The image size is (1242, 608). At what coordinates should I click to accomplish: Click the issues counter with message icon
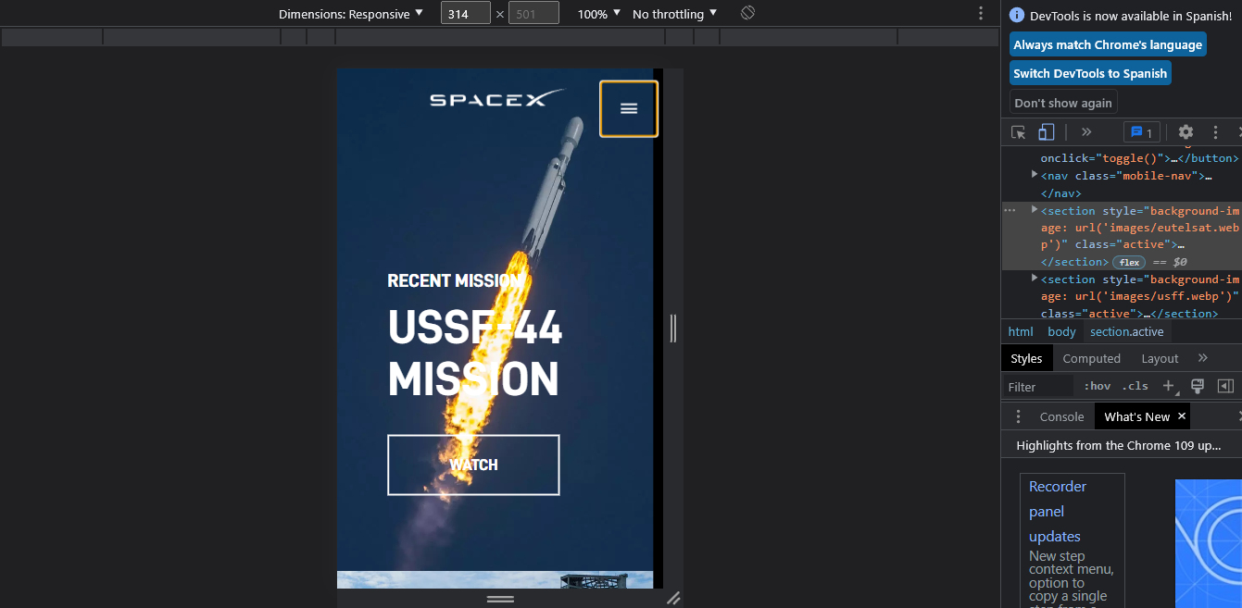click(x=1141, y=131)
